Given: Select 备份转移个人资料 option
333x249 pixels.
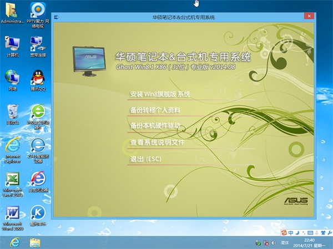Looking at the screenshot, I should [155, 110].
